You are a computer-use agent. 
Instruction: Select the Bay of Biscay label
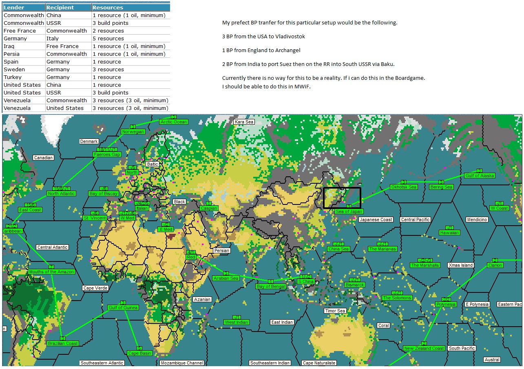(x=104, y=193)
